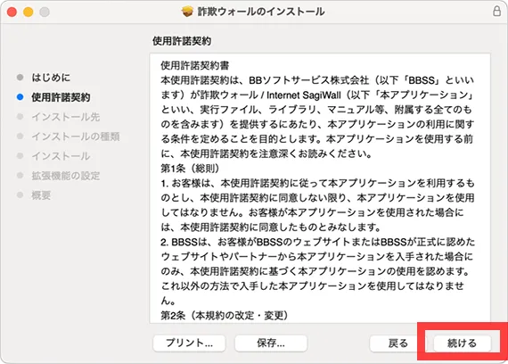Click the lock icon in title bar

point(496,12)
